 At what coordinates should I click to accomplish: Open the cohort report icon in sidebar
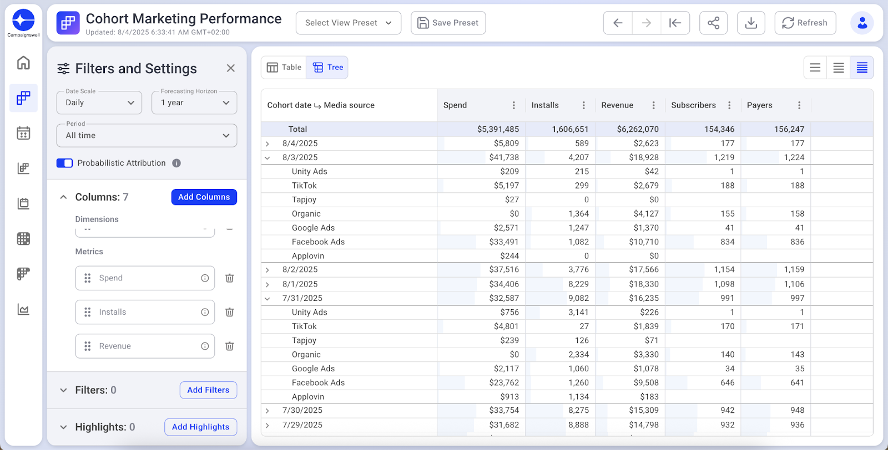click(23, 98)
